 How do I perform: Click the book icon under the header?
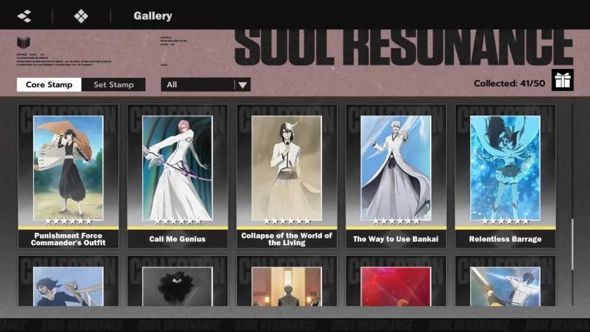24,42
